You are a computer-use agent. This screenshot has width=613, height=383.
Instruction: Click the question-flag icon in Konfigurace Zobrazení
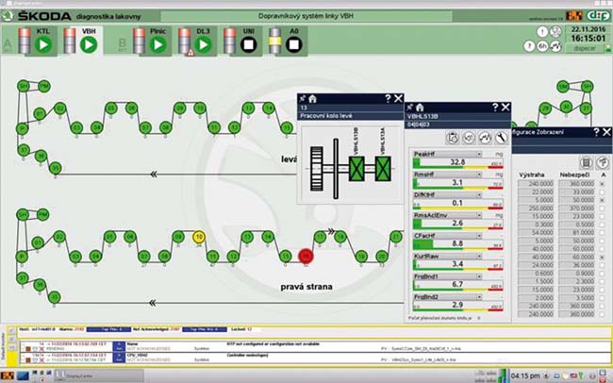coord(602,162)
